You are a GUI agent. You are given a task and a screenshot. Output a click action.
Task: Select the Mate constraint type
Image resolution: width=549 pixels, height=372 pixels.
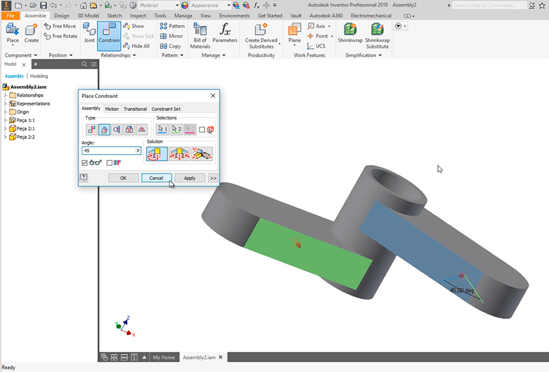point(91,130)
